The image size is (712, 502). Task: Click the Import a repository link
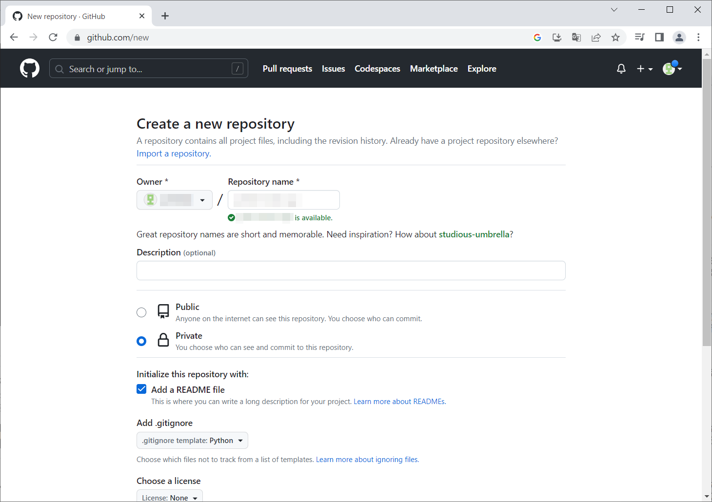pos(174,154)
